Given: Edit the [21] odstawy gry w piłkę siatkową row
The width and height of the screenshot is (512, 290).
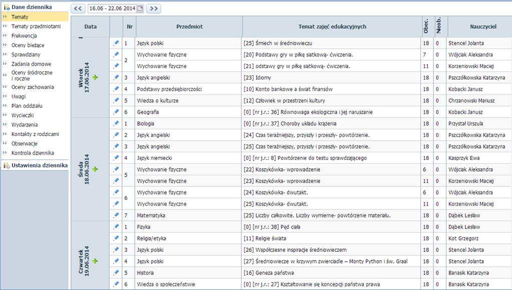Looking at the screenshot, I should [x=116, y=65].
